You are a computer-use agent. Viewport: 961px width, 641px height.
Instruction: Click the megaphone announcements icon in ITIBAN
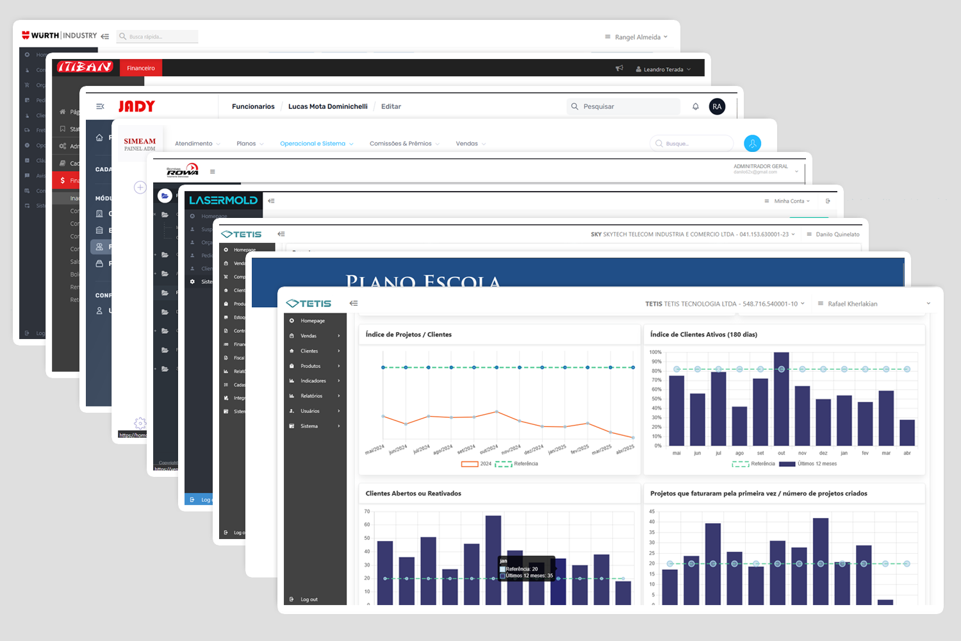coord(619,69)
